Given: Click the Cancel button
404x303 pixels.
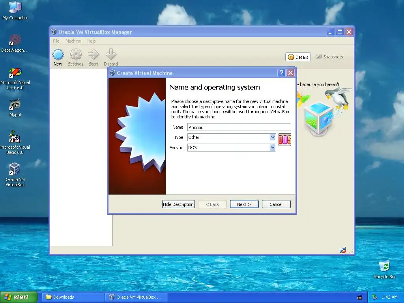Looking at the screenshot, I should point(276,204).
